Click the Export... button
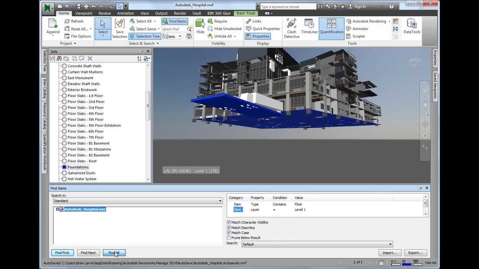Image resolution: width=479 pixels, height=269 pixels. click(x=415, y=253)
